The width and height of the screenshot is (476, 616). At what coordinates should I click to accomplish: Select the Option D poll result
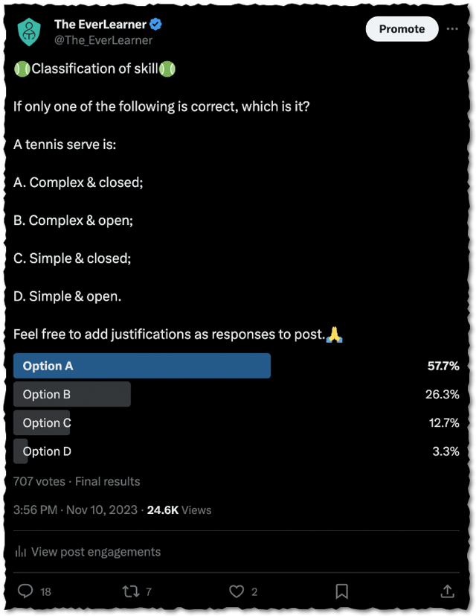pos(45,451)
